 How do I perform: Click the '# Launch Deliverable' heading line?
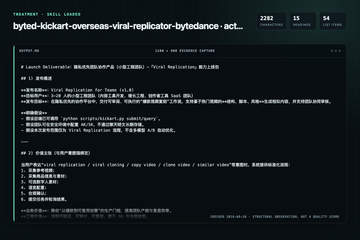coord(120,67)
